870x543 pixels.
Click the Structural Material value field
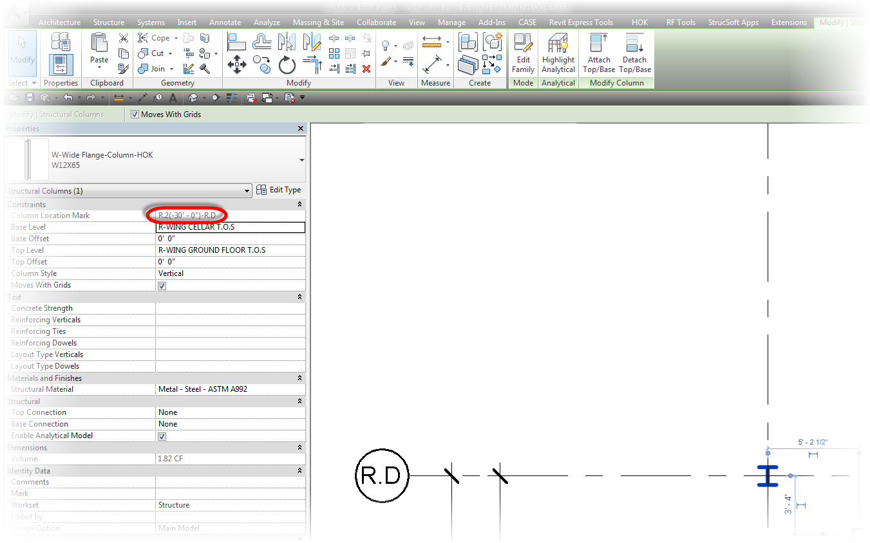point(231,389)
